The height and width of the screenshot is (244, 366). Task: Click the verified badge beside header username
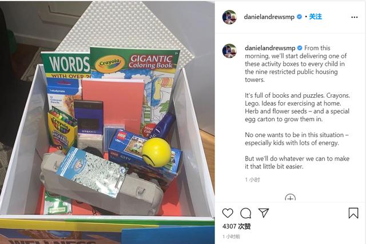tap(299, 17)
